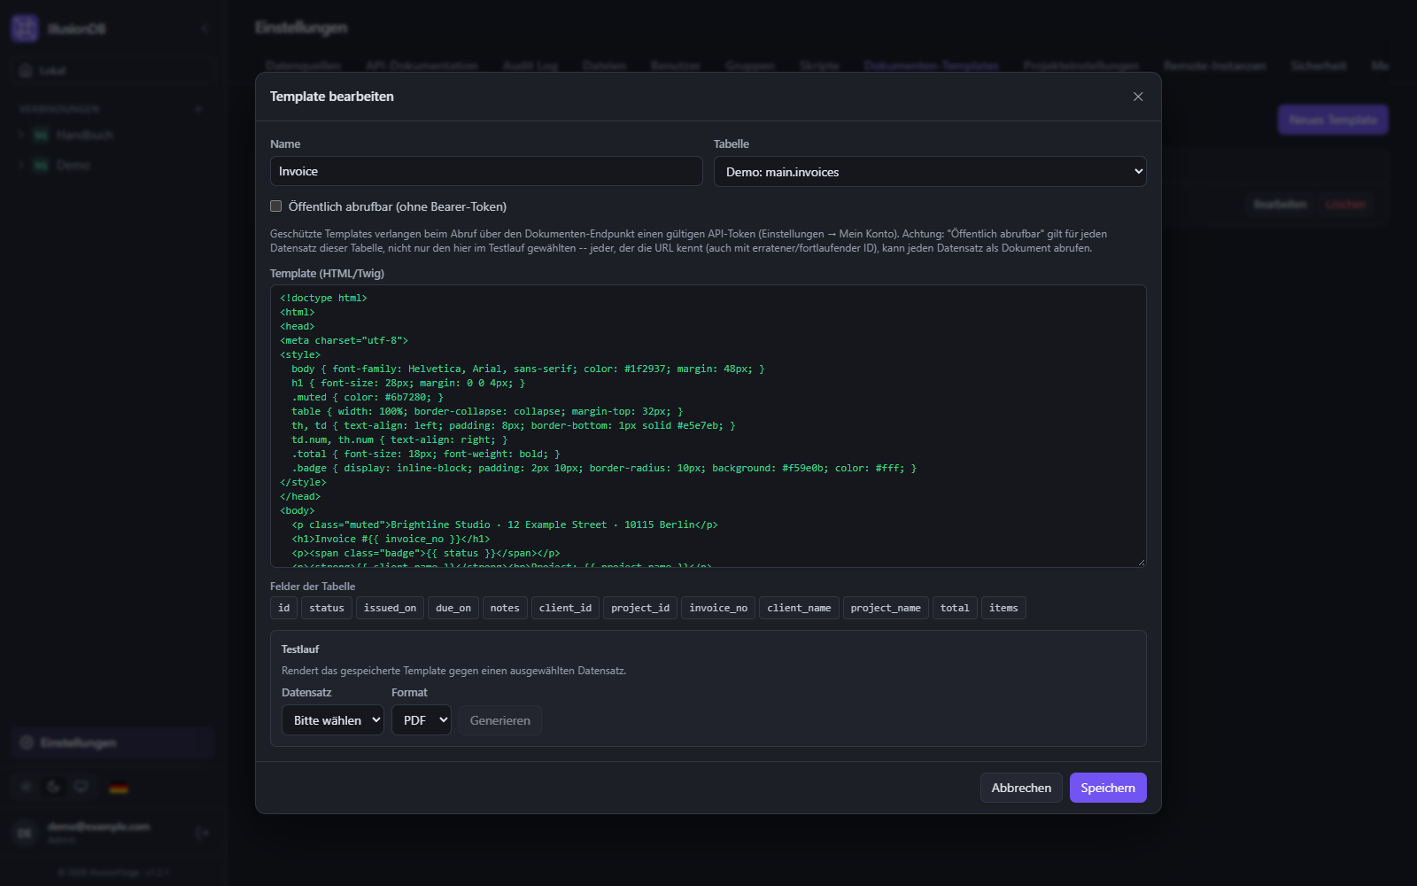Screen dimensions: 1417x886
Task: Switch to the Benutzer tab
Action: (x=676, y=66)
